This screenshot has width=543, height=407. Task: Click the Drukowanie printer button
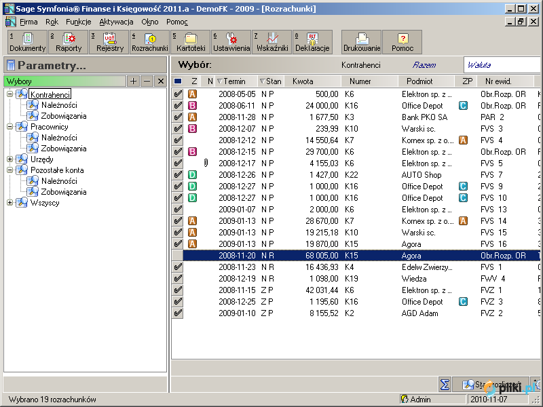(362, 42)
